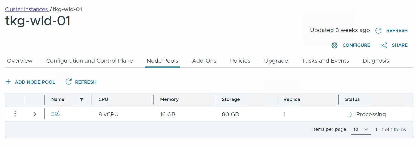Select the Policies tab

tap(240, 61)
